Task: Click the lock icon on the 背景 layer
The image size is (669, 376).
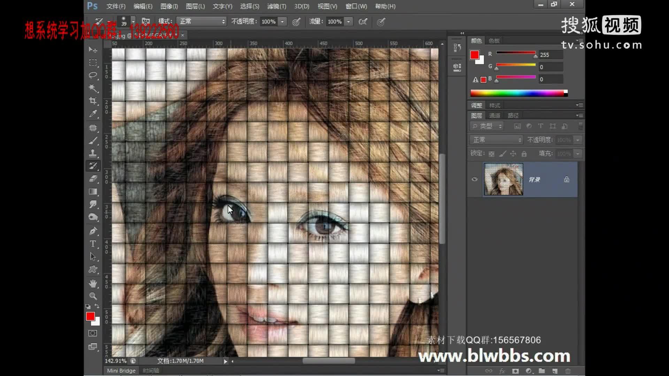Action: (x=566, y=179)
